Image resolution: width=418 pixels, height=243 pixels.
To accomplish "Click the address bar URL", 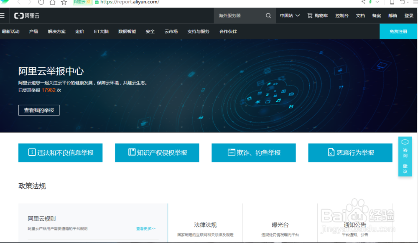I will point(130,2).
